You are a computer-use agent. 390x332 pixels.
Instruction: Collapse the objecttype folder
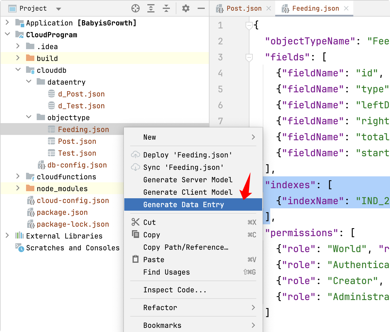(29, 117)
